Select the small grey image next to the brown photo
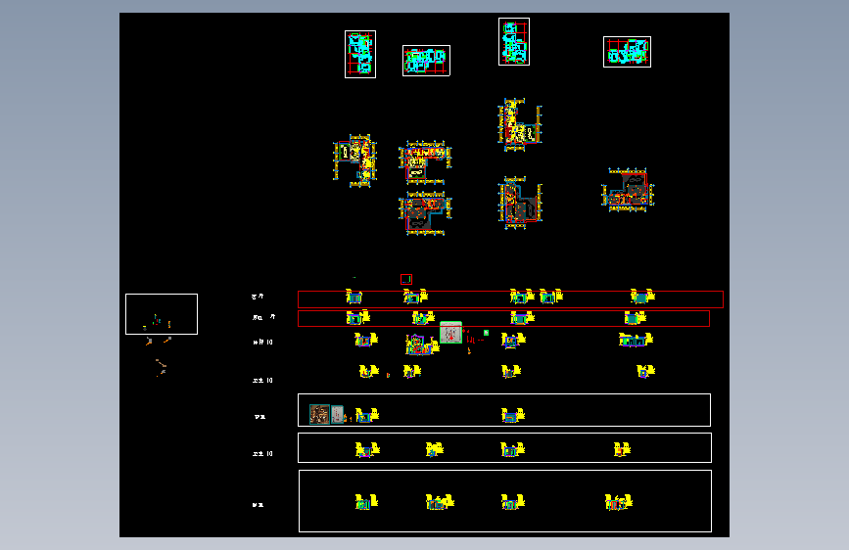The width and height of the screenshot is (849, 550). click(337, 415)
